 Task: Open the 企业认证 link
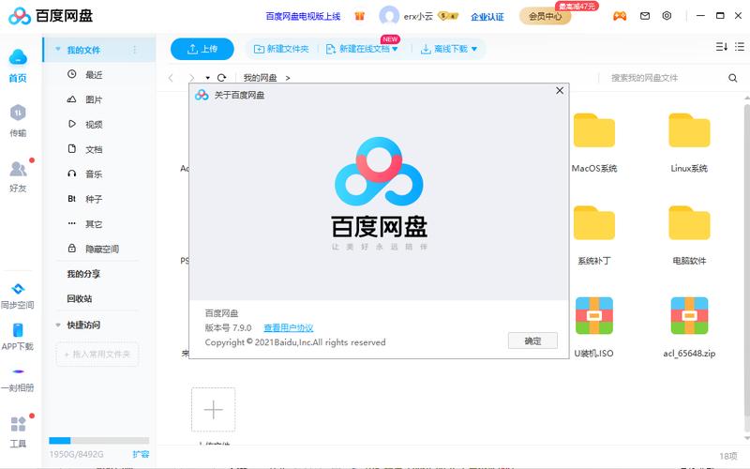[487, 17]
